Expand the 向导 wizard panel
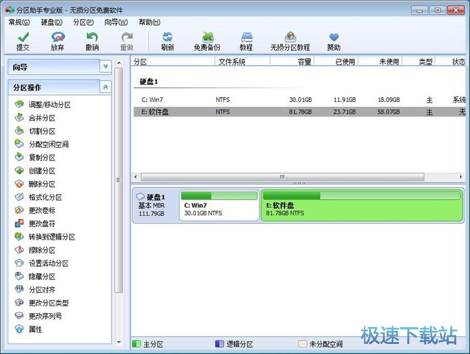Viewport: 470px width, 354px height. pos(105,67)
